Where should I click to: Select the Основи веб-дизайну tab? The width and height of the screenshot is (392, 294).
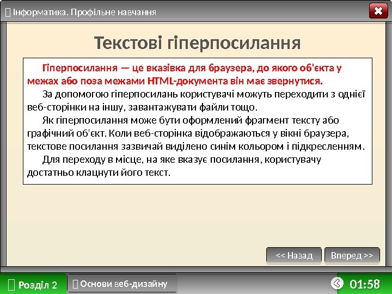click(x=122, y=284)
